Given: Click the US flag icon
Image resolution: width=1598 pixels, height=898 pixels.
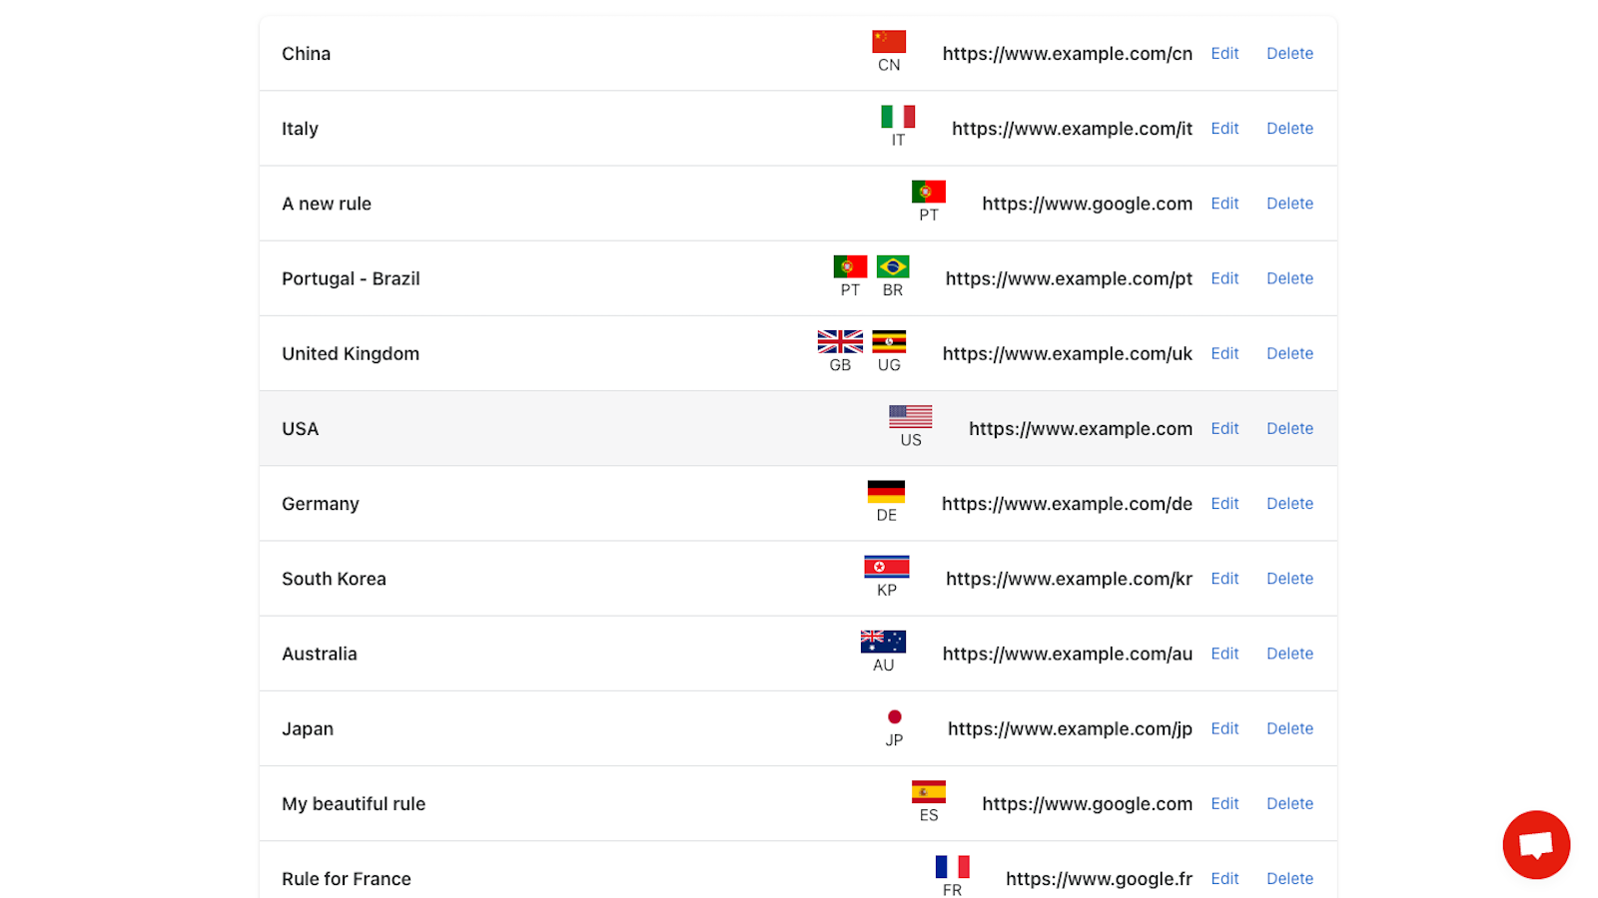Looking at the screenshot, I should point(910,416).
